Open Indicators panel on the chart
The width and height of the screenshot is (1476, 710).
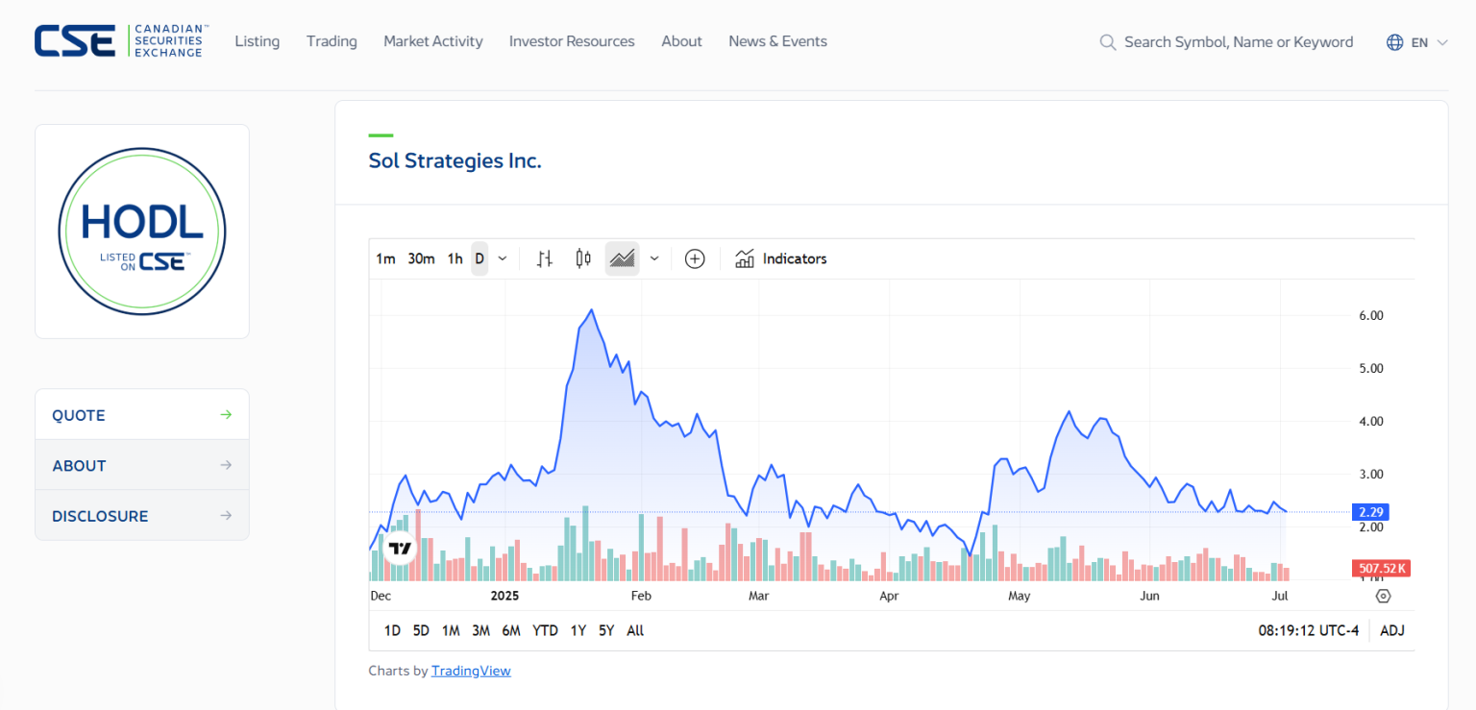coord(780,258)
